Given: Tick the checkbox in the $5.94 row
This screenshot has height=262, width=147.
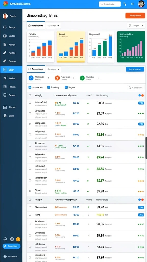Looking at the screenshot, I should 30,157.
